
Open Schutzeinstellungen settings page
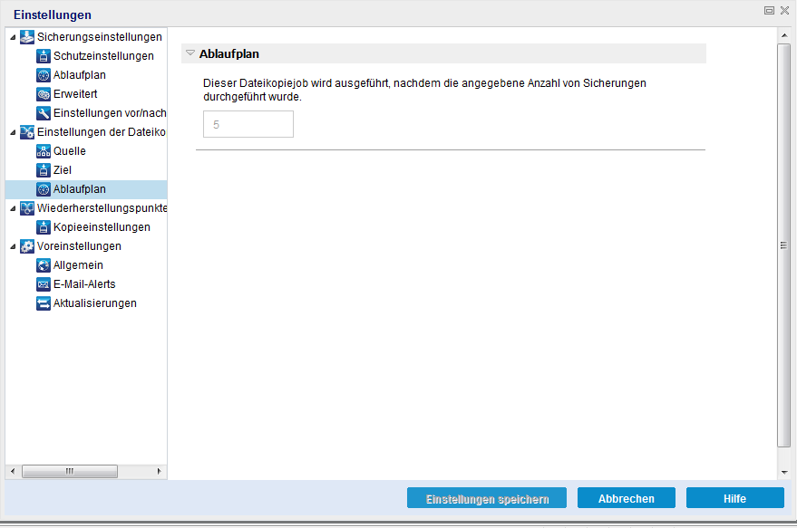point(103,56)
